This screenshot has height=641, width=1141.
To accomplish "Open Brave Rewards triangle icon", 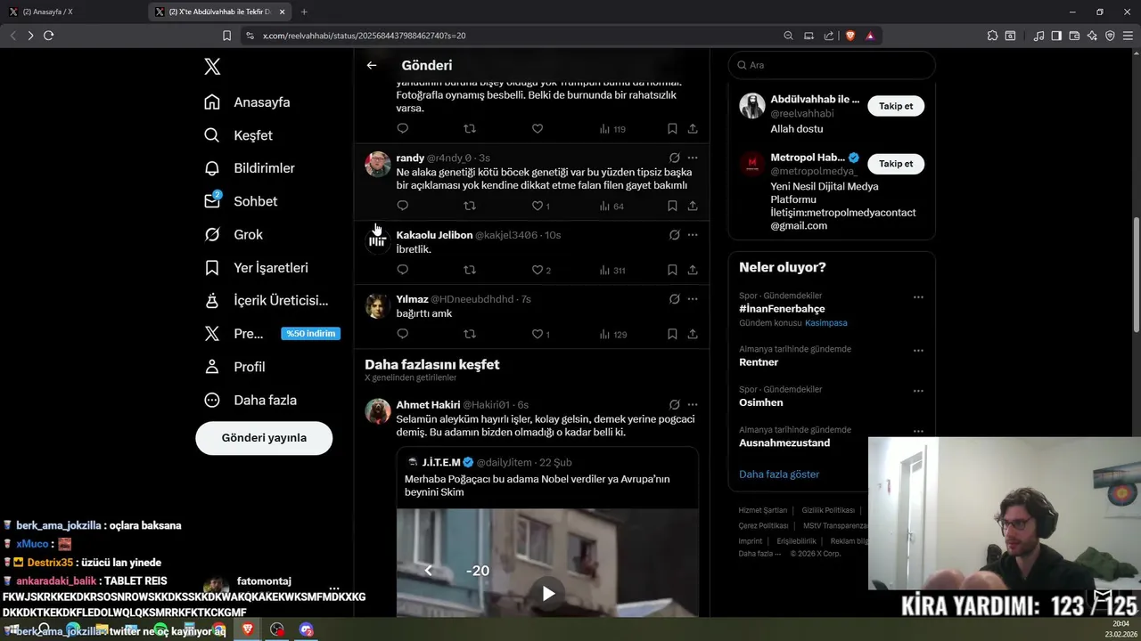I will pyautogui.click(x=870, y=36).
